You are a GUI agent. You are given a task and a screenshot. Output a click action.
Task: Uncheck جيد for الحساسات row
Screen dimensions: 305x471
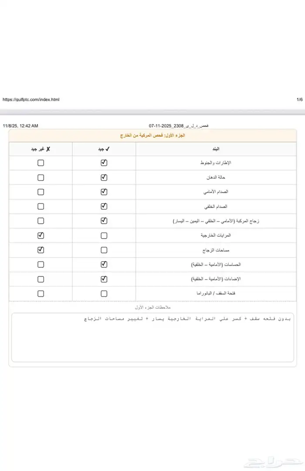click(104, 264)
